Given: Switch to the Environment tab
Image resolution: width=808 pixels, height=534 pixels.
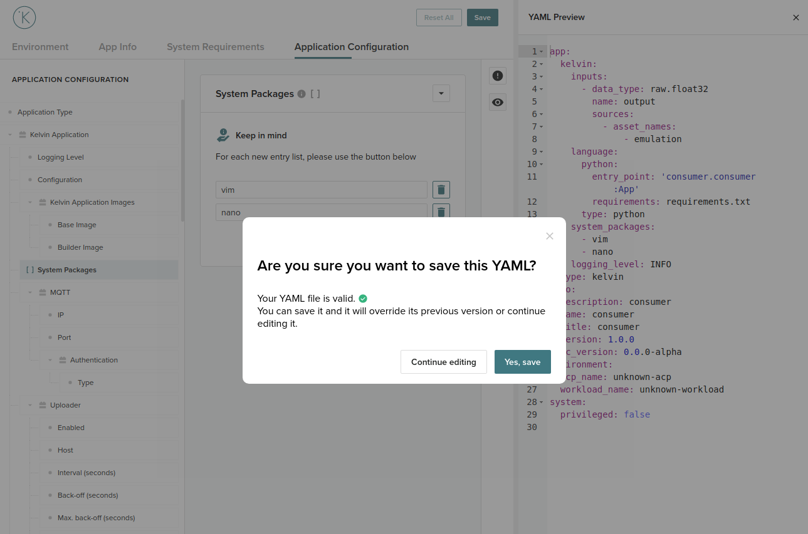Looking at the screenshot, I should coord(40,47).
